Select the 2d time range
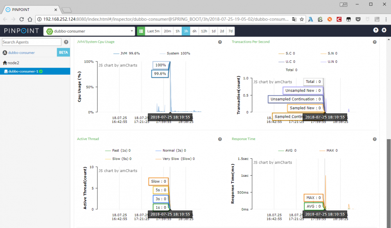The width and height of the screenshot is (391, 228). click(x=222, y=31)
